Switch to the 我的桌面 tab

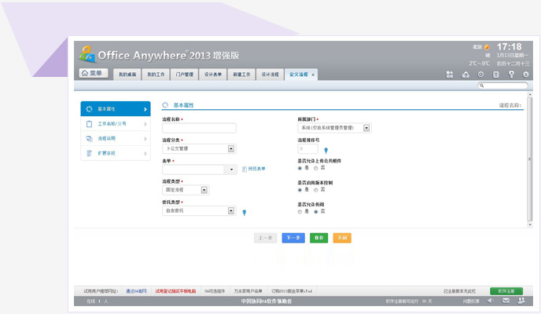tap(127, 75)
